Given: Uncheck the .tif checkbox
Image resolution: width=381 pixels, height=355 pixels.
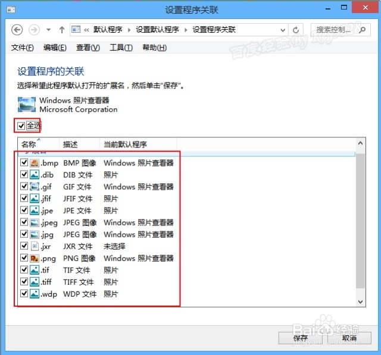Looking at the screenshot, I should tap(24, 269).
